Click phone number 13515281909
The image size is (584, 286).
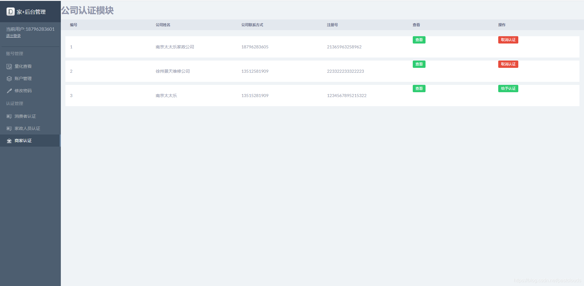[255, 96]
